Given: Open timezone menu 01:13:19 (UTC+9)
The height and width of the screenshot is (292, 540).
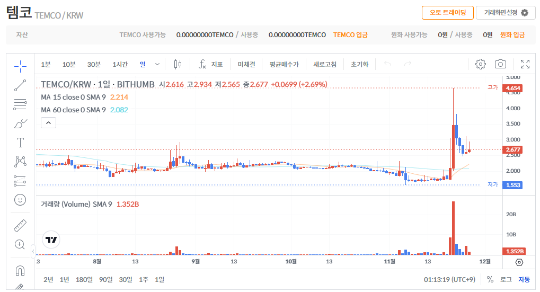Looking at the screenshot, I should point(449,280).
